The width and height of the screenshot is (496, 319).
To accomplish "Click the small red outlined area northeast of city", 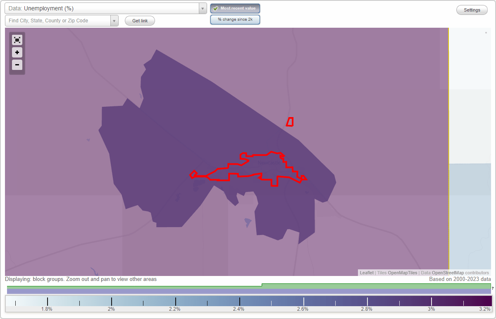I will 289,122.
